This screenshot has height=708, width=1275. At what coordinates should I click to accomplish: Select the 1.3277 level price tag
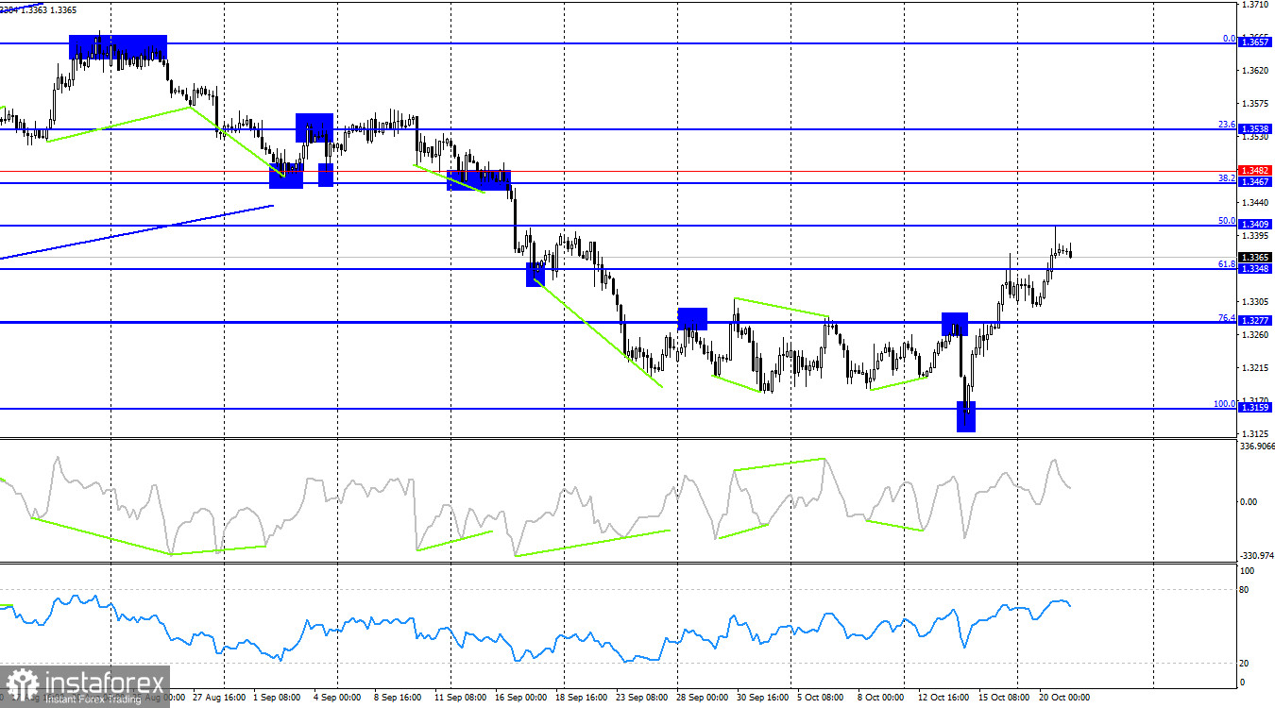click(x=1256, y=322)
